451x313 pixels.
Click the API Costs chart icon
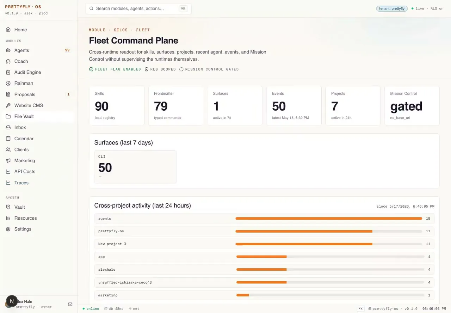coord(8,171)
